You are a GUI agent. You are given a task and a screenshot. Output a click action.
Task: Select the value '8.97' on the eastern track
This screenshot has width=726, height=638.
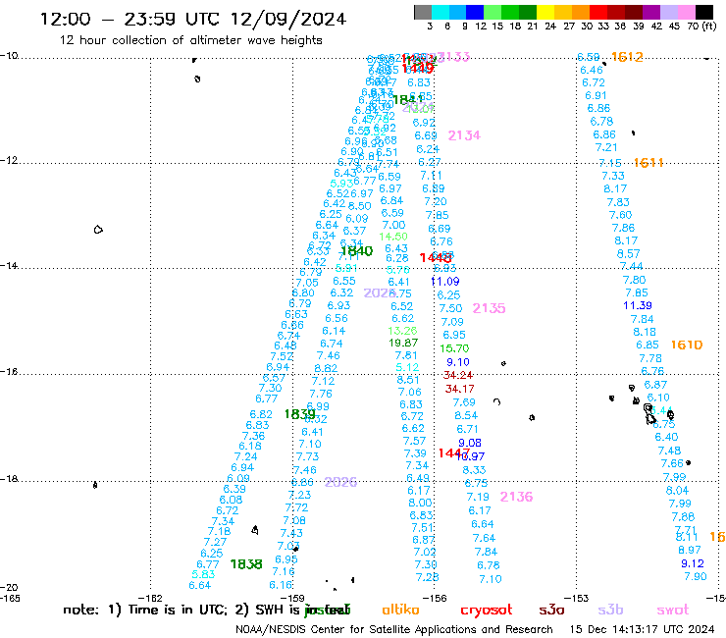(x=690, y=550)
